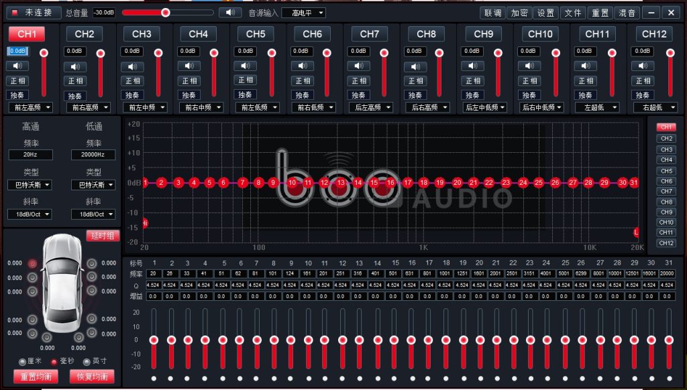Solo channel CH6 with 独奏
This screenshot has height=390, width=687.
(303, 95)
